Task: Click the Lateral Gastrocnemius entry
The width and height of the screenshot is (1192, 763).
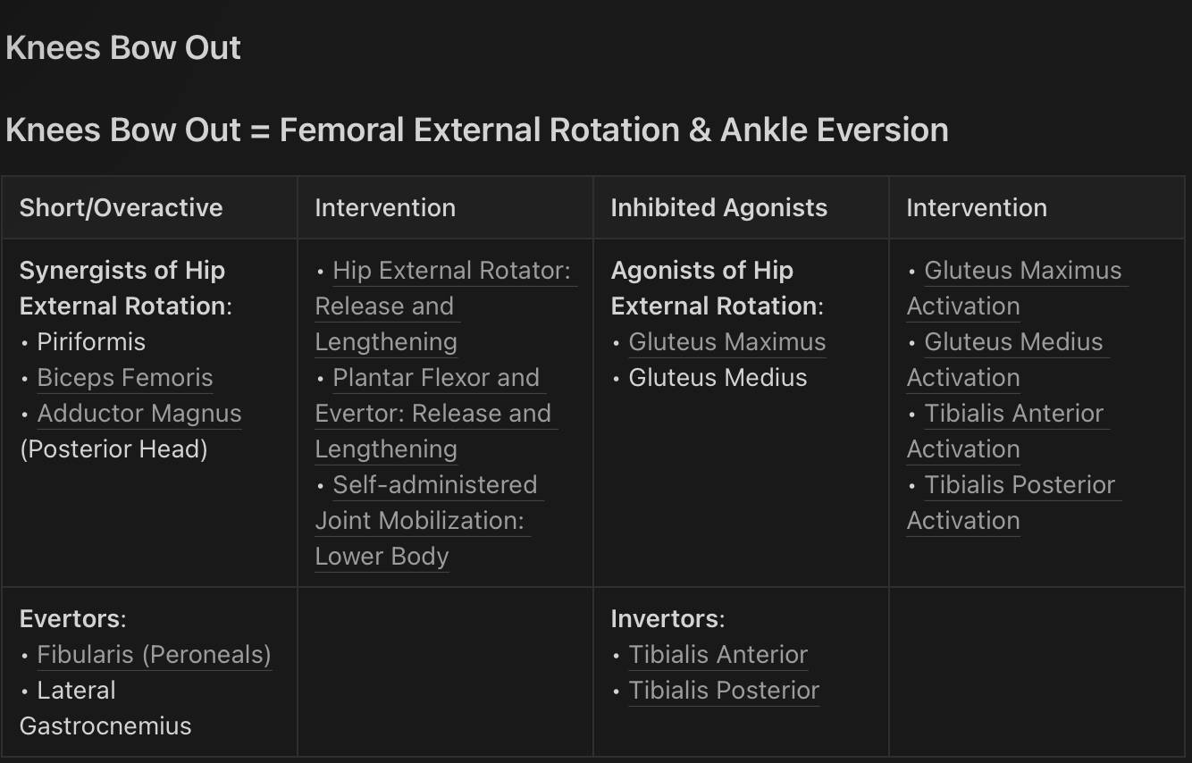Action: tap(105, 708)
